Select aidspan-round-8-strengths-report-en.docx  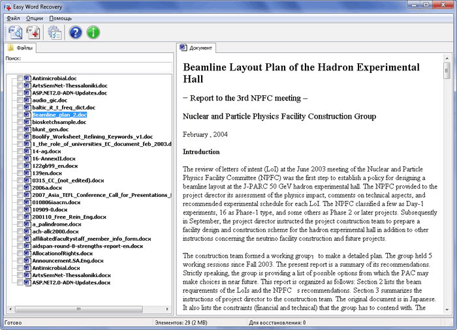87,246
